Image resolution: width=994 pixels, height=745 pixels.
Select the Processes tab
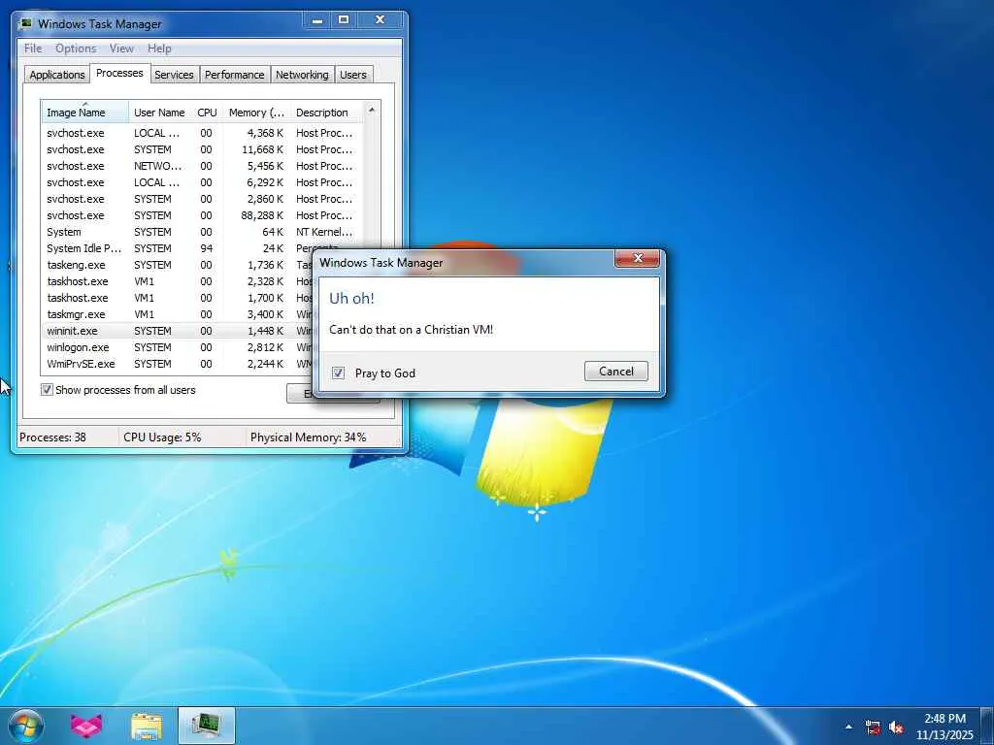pyautogui.click(x=119, y=73)
